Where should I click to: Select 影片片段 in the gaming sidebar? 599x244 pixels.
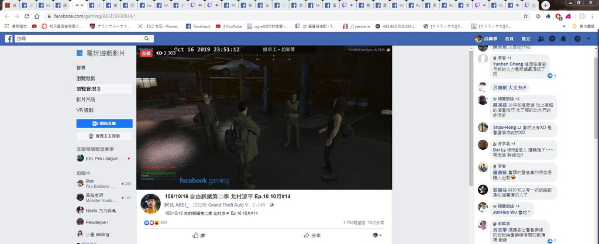[85, 99]
